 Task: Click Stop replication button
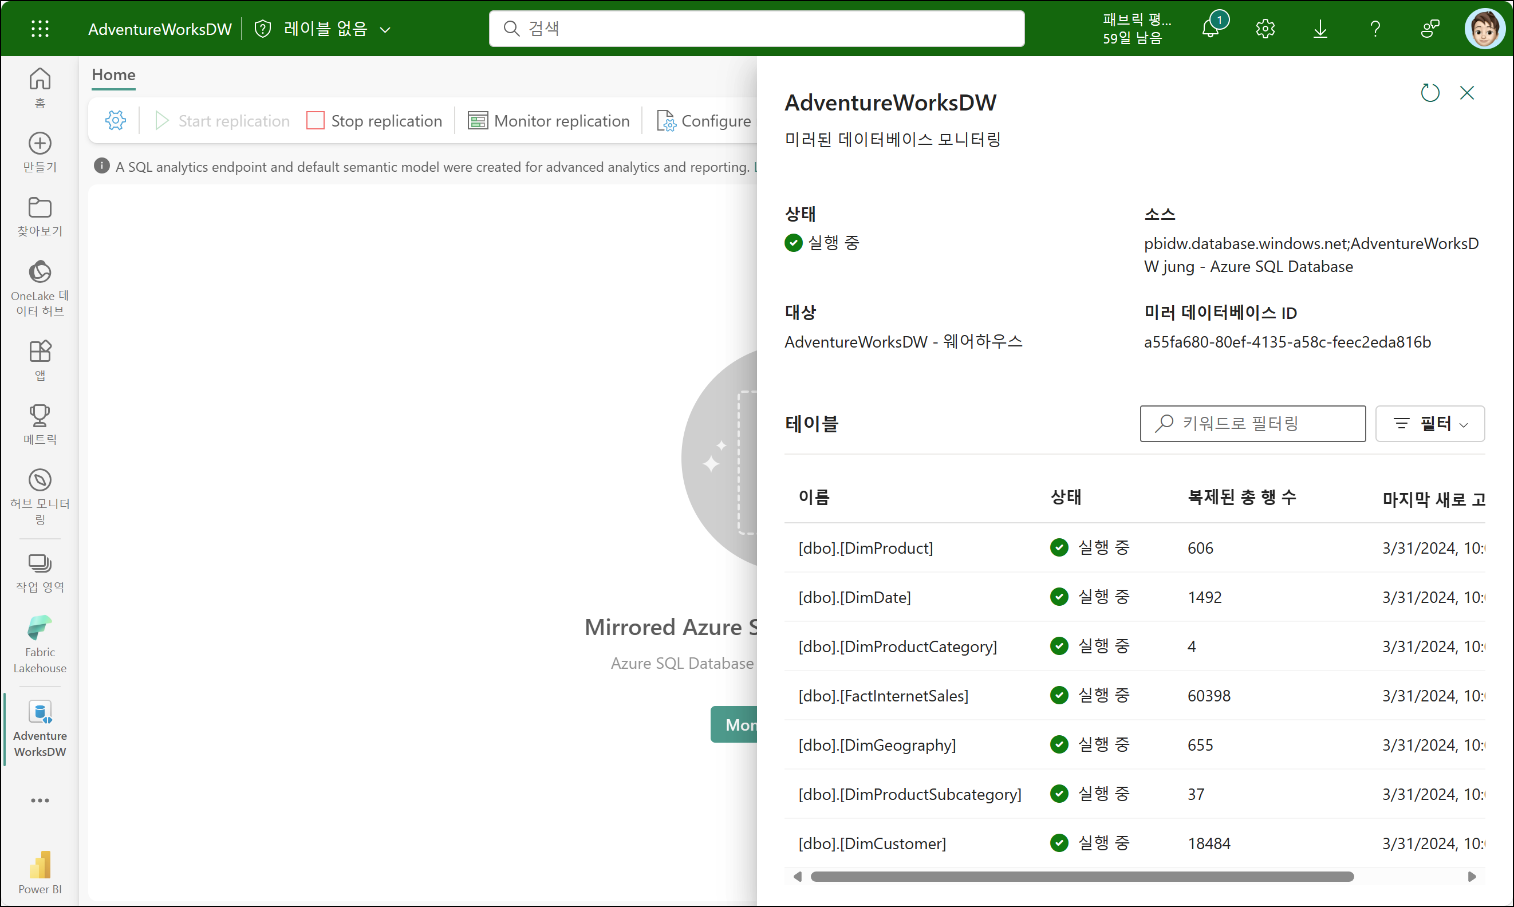(374, 121)
